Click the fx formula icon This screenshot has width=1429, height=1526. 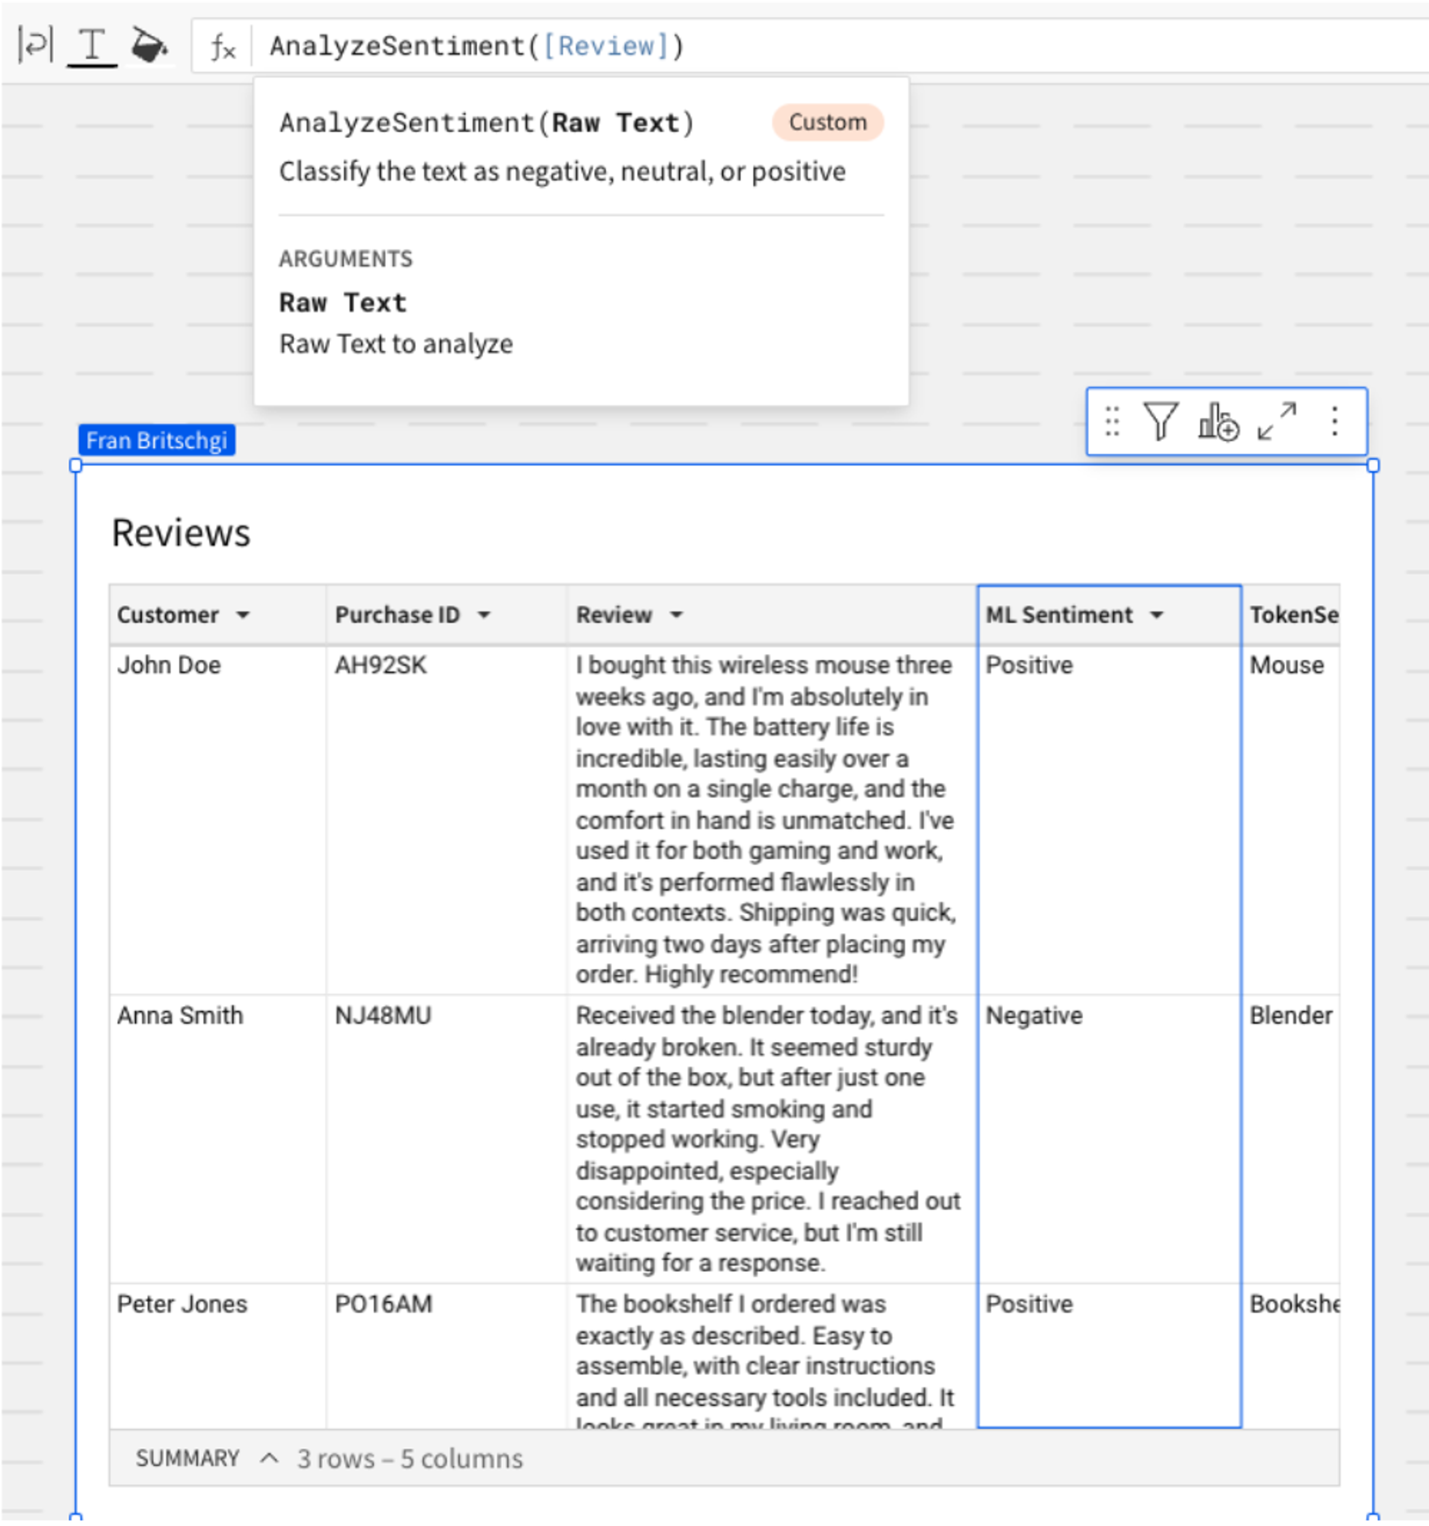[223, 47]
